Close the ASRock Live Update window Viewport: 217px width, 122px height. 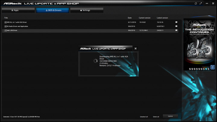click(x=213, y=3)
